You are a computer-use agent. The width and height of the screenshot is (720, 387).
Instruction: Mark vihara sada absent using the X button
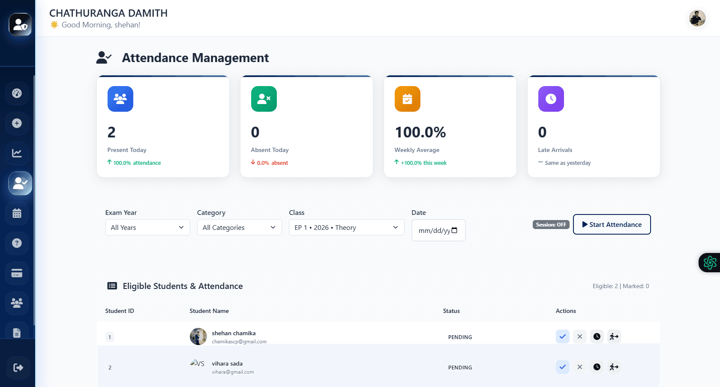coord(579,367)
